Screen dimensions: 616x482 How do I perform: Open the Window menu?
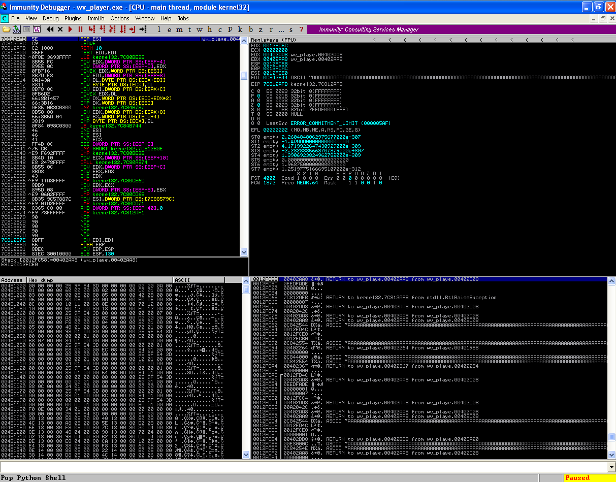(145, 18)
